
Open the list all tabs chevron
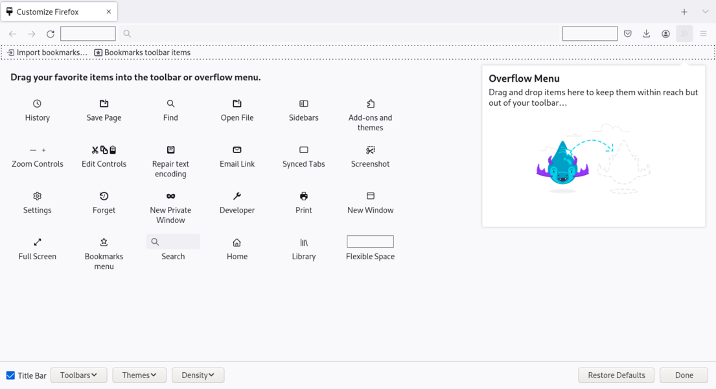(705, 12)
